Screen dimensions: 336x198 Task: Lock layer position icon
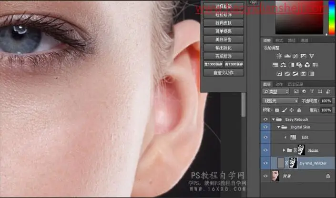[x=292, y=110]
